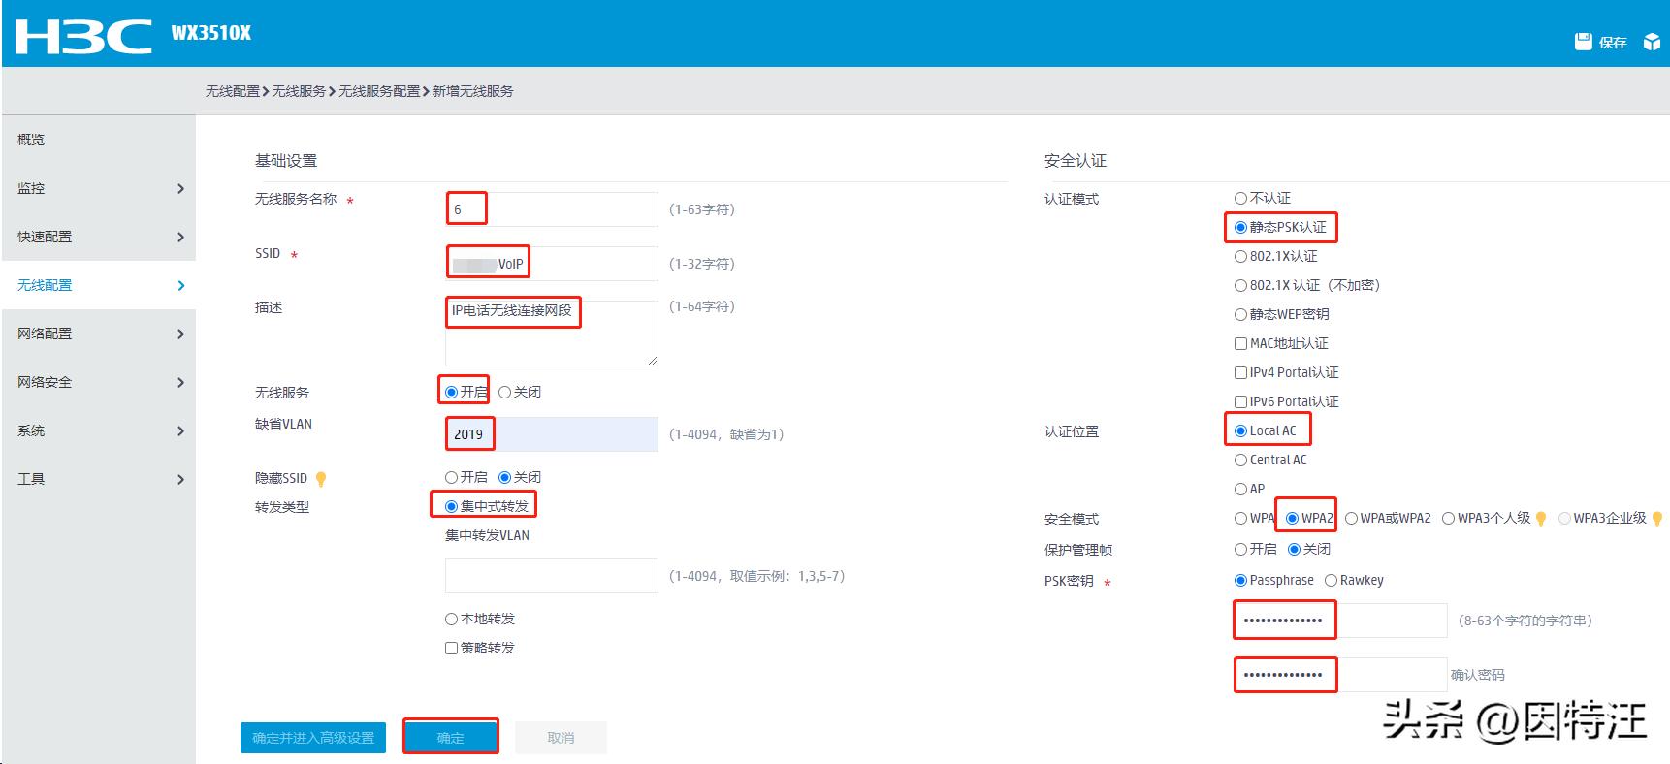Click the H3C logo

[83, 36]
